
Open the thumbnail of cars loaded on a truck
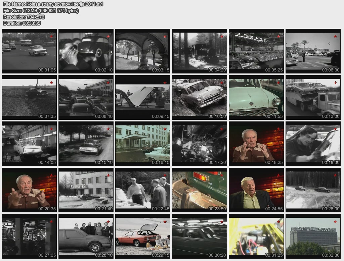313,97
